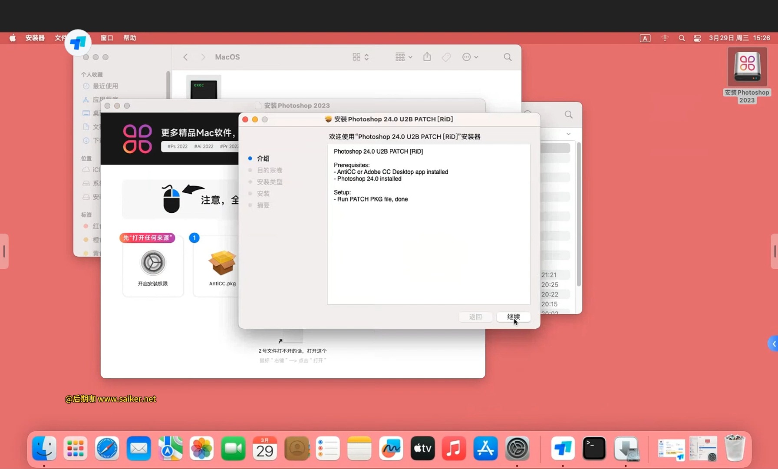Open the AntiCC.pkg package icon
The height and width of the screenshot is (469, 778).
click(222, 263)
